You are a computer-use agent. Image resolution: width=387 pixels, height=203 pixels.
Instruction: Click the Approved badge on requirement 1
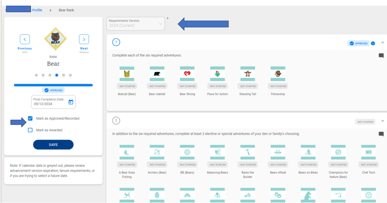[358, 43]
